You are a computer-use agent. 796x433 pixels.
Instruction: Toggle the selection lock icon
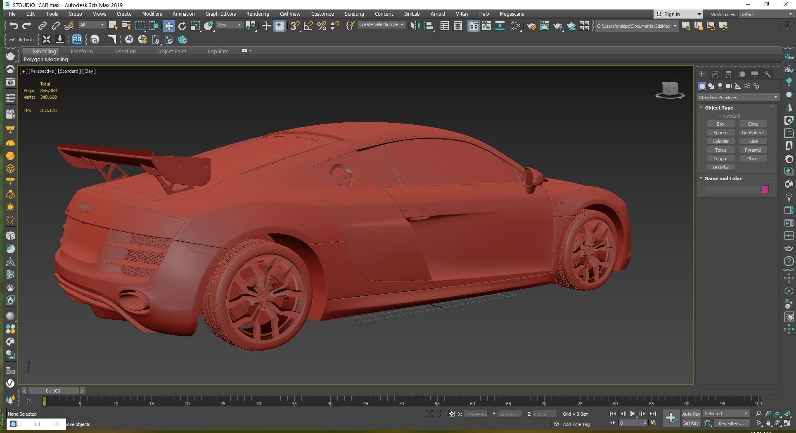click(x=441, y=414)
